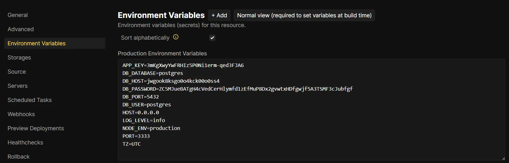Click the DB_PASSWORD line in the textarea
The height and width of the screenshot is (163, 509).
click(237, 89)
